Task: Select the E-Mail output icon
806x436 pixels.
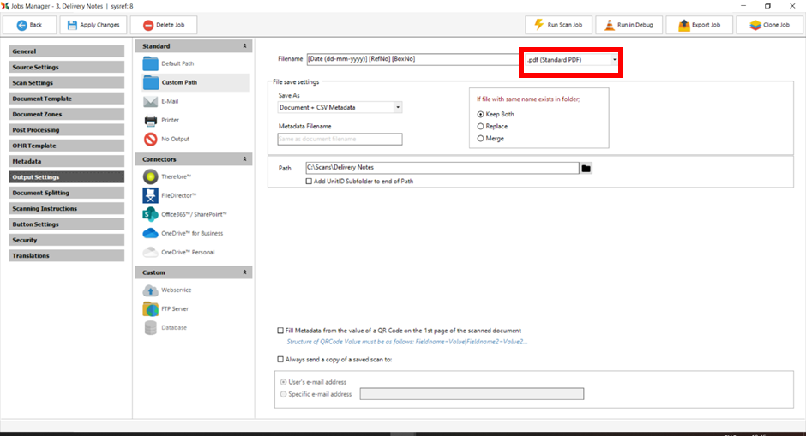Action: click(x=150, y=101)
